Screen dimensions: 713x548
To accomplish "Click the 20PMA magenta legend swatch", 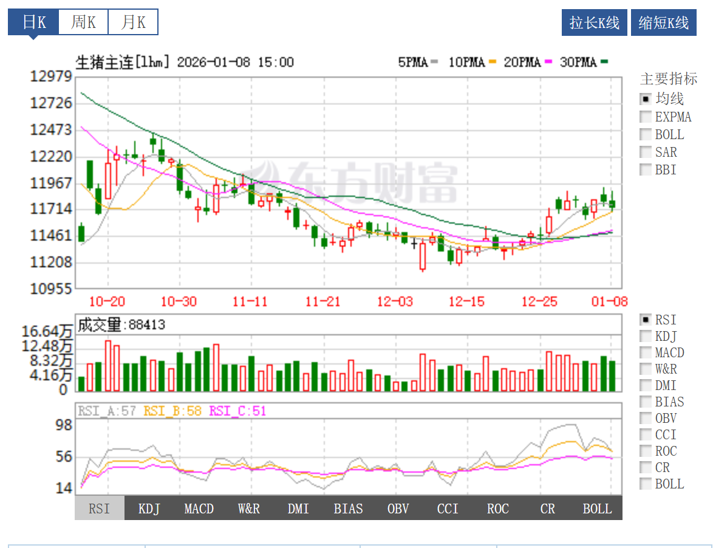I will (x=548, y=62).
